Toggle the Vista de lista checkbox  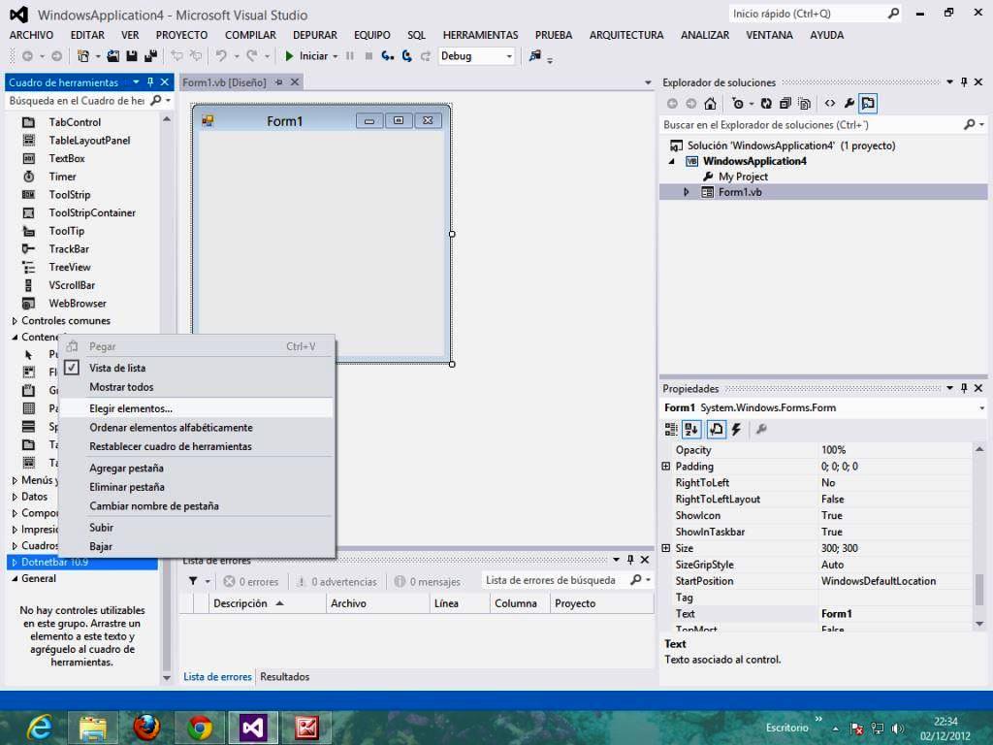[x=74, y=368]
